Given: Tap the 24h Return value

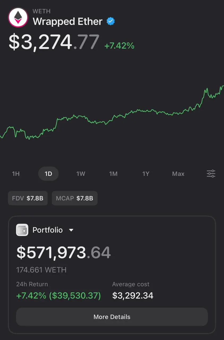Looking at the screenshot, I should pyautogui.click(x=59, y=296).
